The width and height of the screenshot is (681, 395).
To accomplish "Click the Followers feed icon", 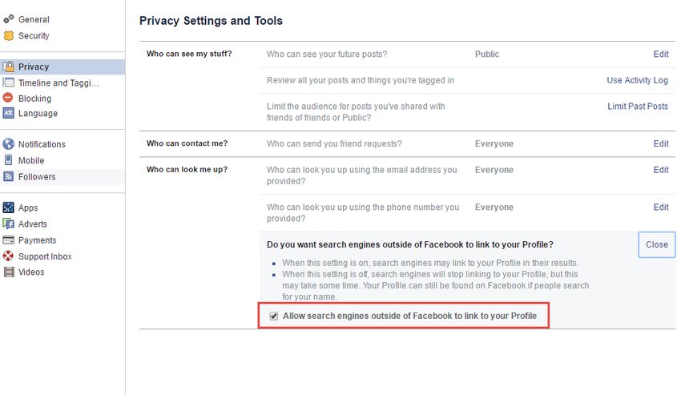I will 8,176.
